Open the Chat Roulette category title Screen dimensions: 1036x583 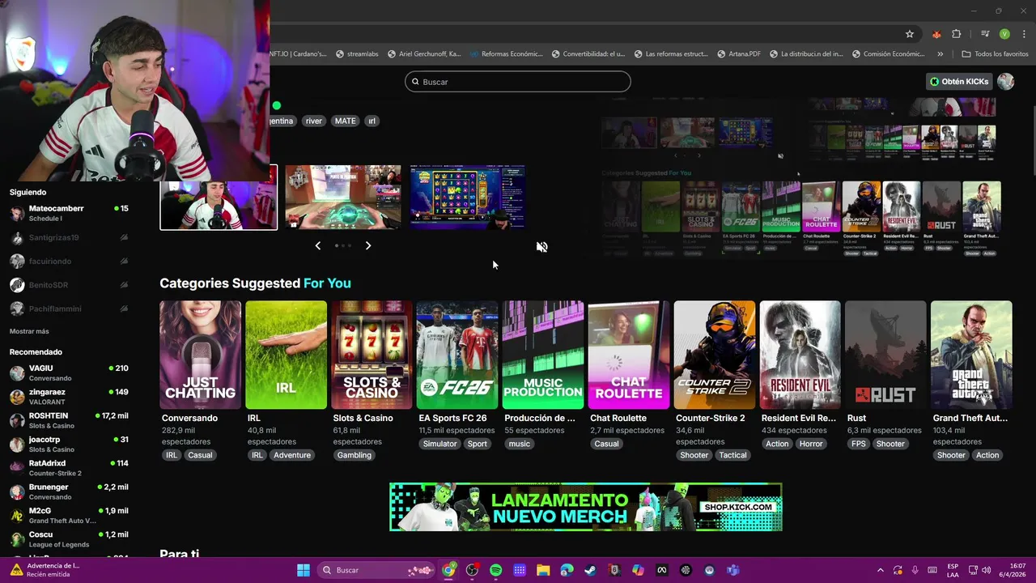618,418
